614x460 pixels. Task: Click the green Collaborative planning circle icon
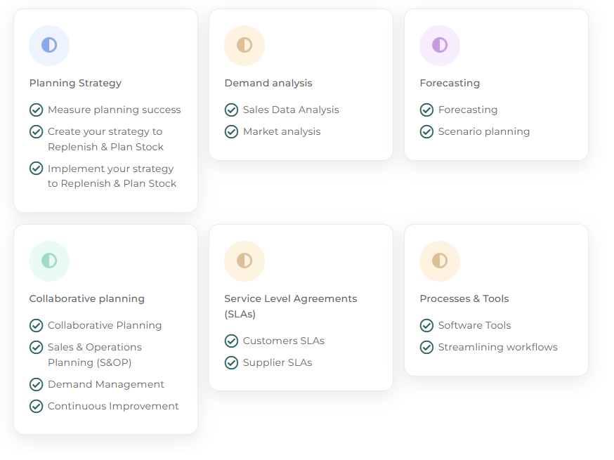point(49,261)
